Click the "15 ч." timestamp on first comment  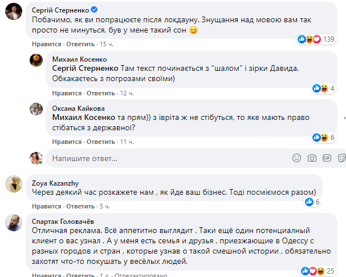[106, 43]
